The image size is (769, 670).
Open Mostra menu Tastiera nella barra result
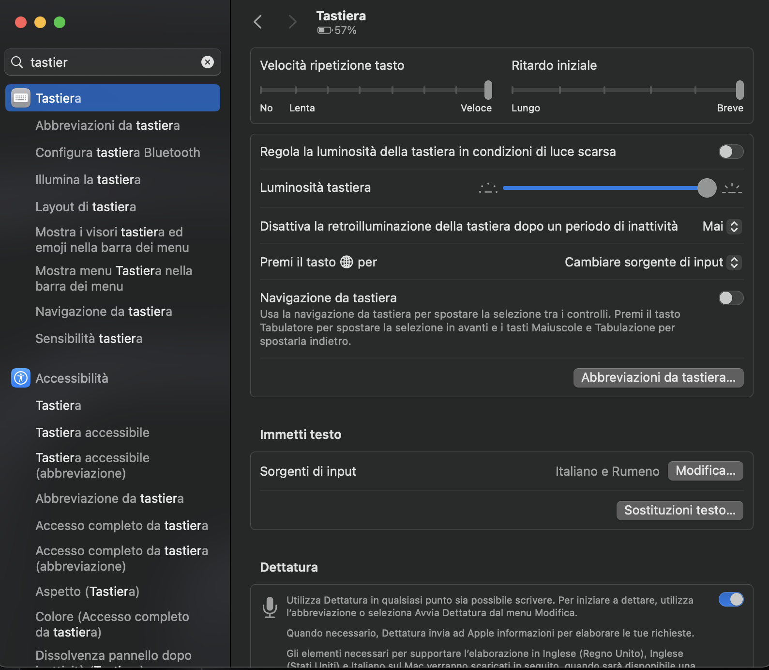point(114,279)
